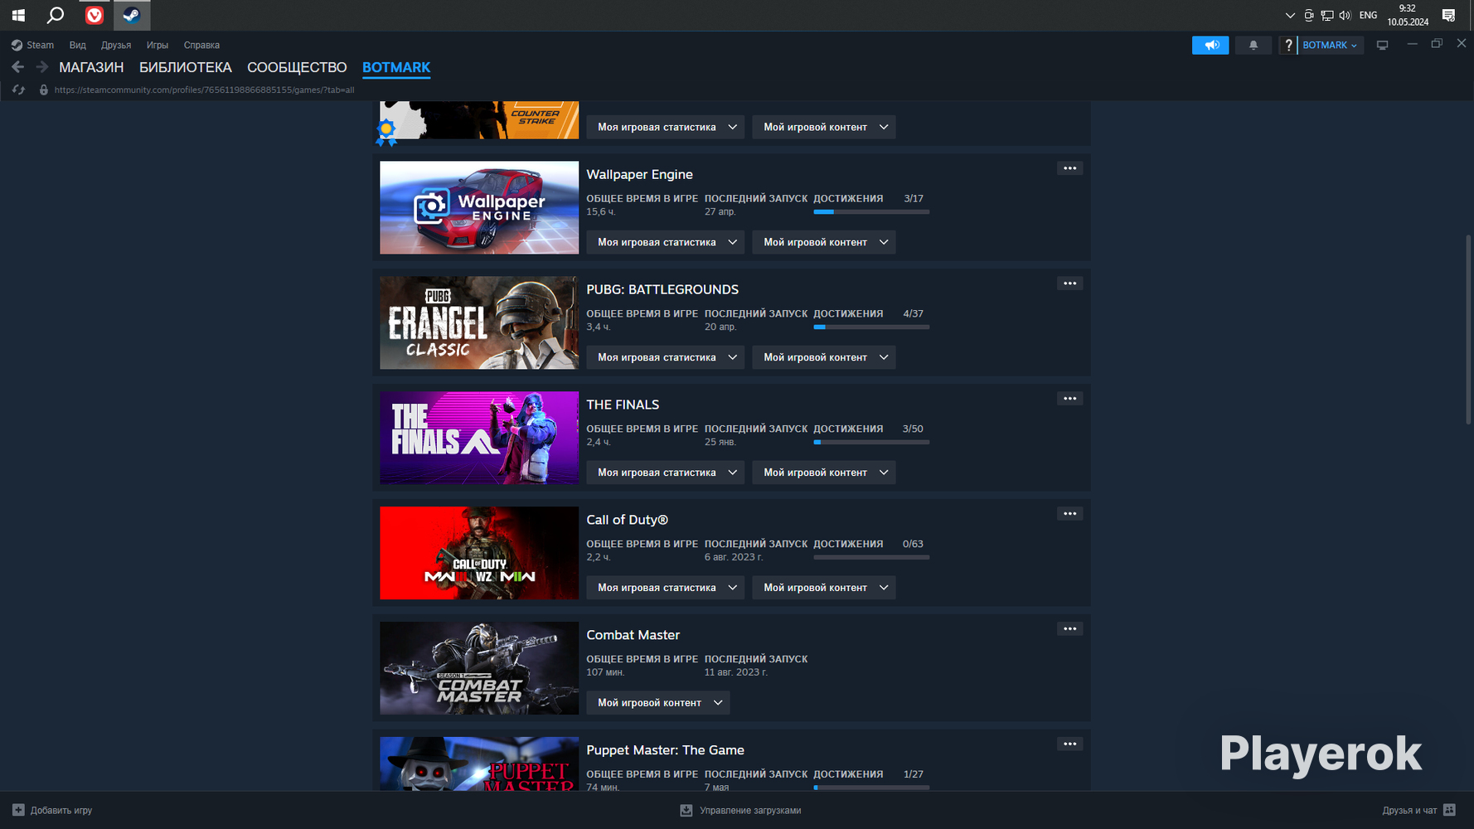Screen dimensions: 1474x829
Task: Open the Справка menu
Action: coord(201,45)
